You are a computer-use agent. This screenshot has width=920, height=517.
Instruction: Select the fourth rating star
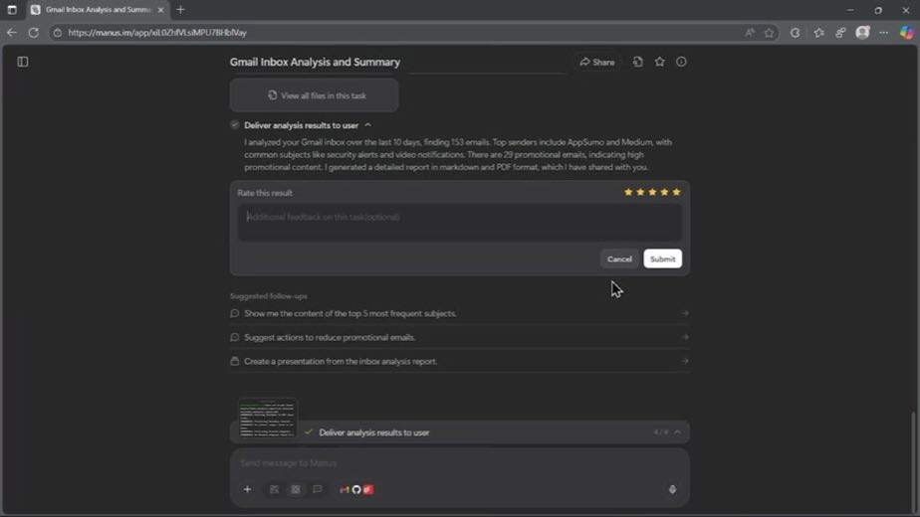664,192
